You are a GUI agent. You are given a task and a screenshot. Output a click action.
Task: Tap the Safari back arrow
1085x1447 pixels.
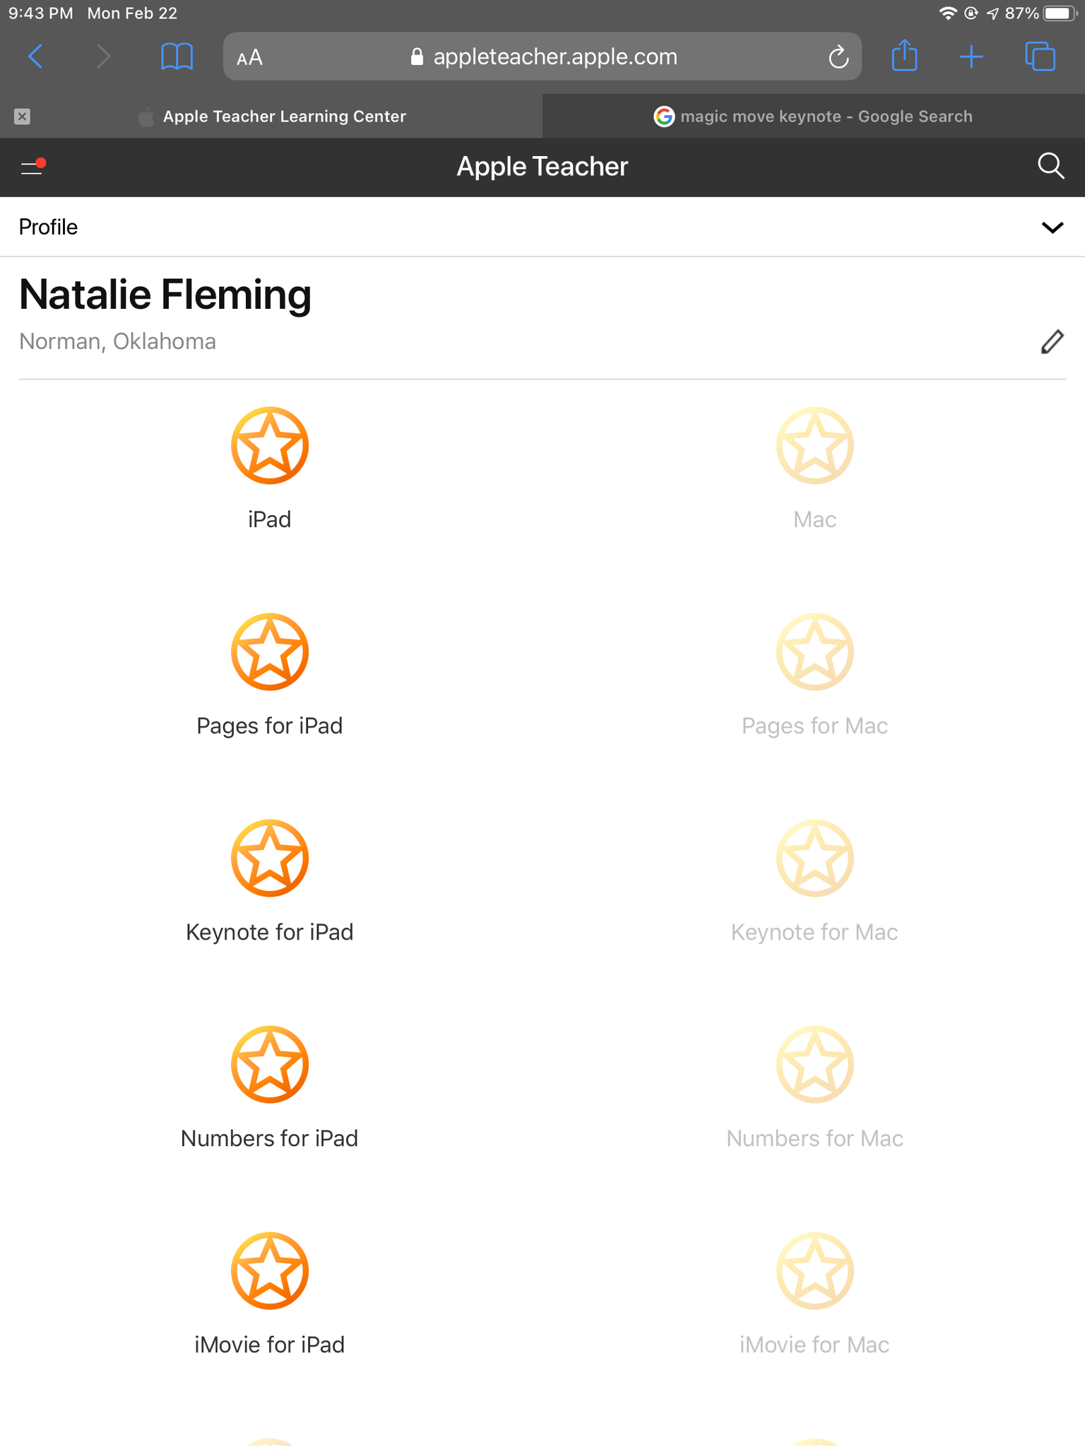[35, 57]
